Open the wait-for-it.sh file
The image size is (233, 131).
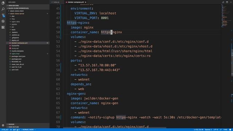[16, 67]
